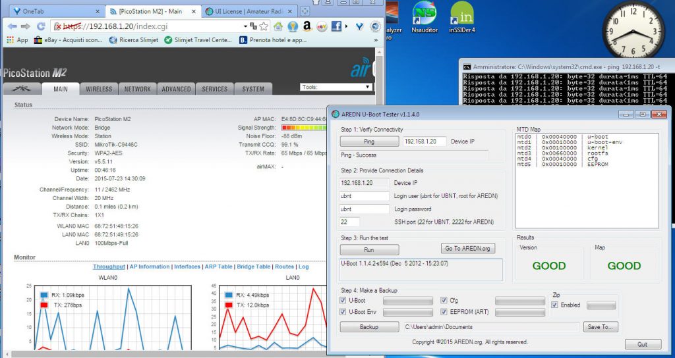
Task: Click the cmd.exe window title icon
Action: (467, 67)
